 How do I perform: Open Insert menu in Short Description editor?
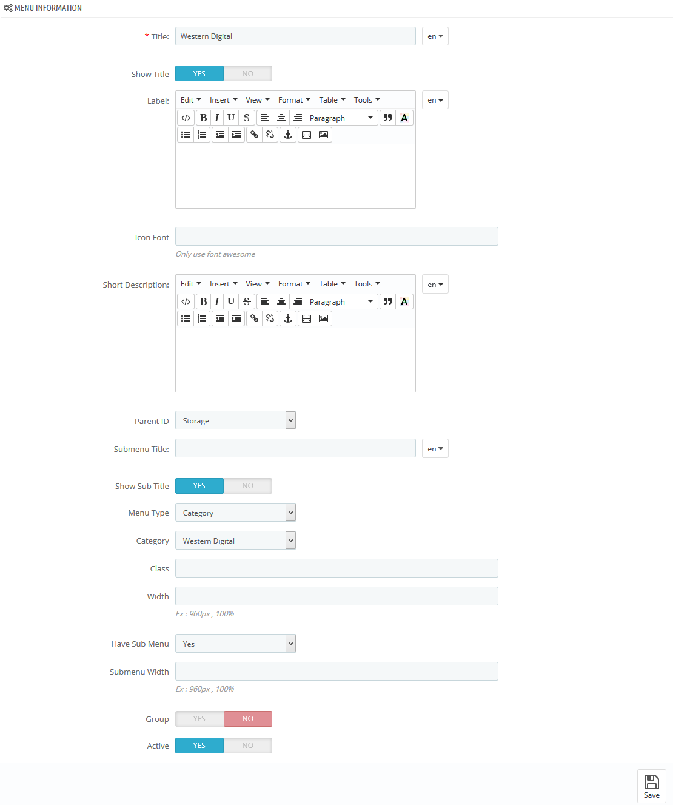(x=224, y=284)
